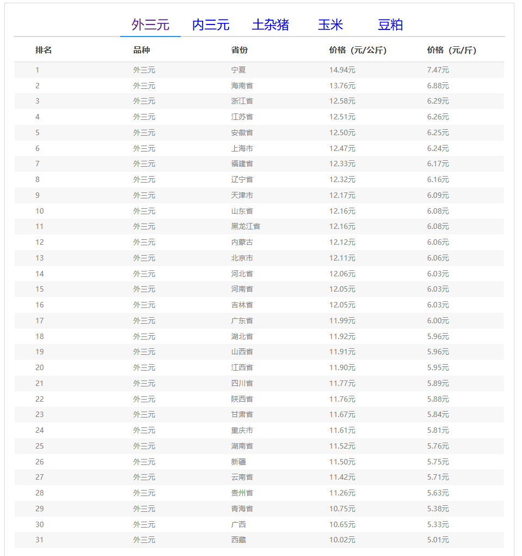Screen dimensions: 522x556
Task: Switch to the 外三元 tab
Action: click(150, 25)
